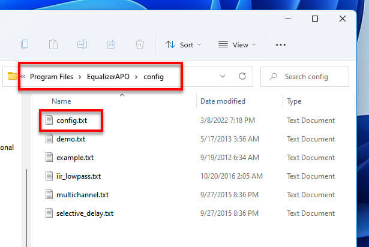
Task: Open the See more ellipsis menu
Action: 281,45
